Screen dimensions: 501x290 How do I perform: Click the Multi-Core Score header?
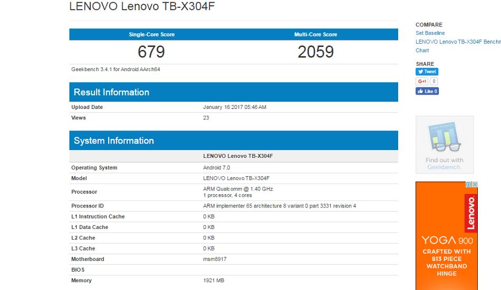[315, 35]
